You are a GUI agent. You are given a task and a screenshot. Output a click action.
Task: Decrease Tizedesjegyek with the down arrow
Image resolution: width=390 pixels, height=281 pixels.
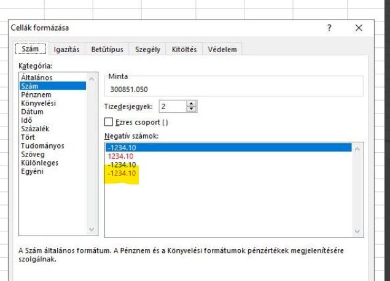tap(191, 109)
